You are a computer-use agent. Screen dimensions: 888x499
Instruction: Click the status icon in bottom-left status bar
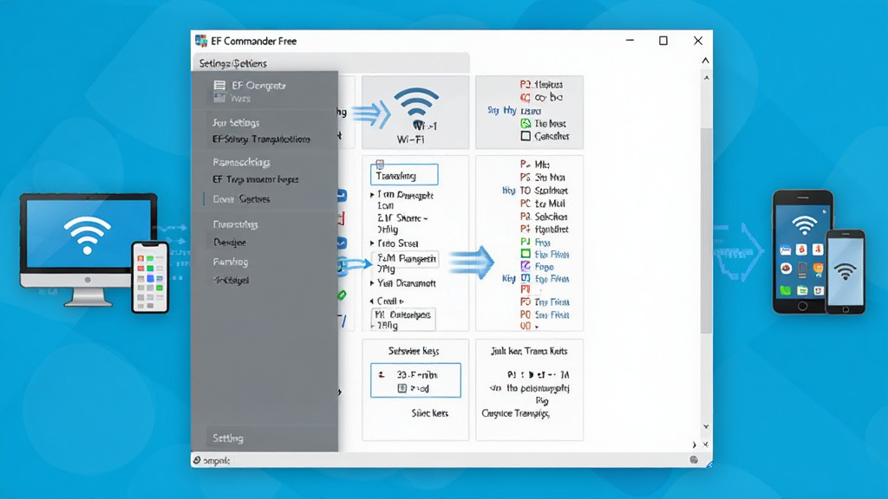point(197,460)
